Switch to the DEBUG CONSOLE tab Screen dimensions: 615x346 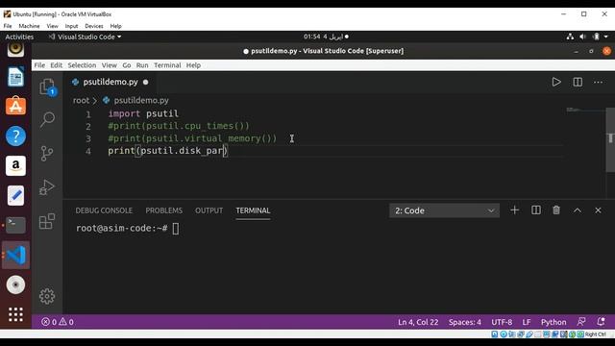coord(104,210)
